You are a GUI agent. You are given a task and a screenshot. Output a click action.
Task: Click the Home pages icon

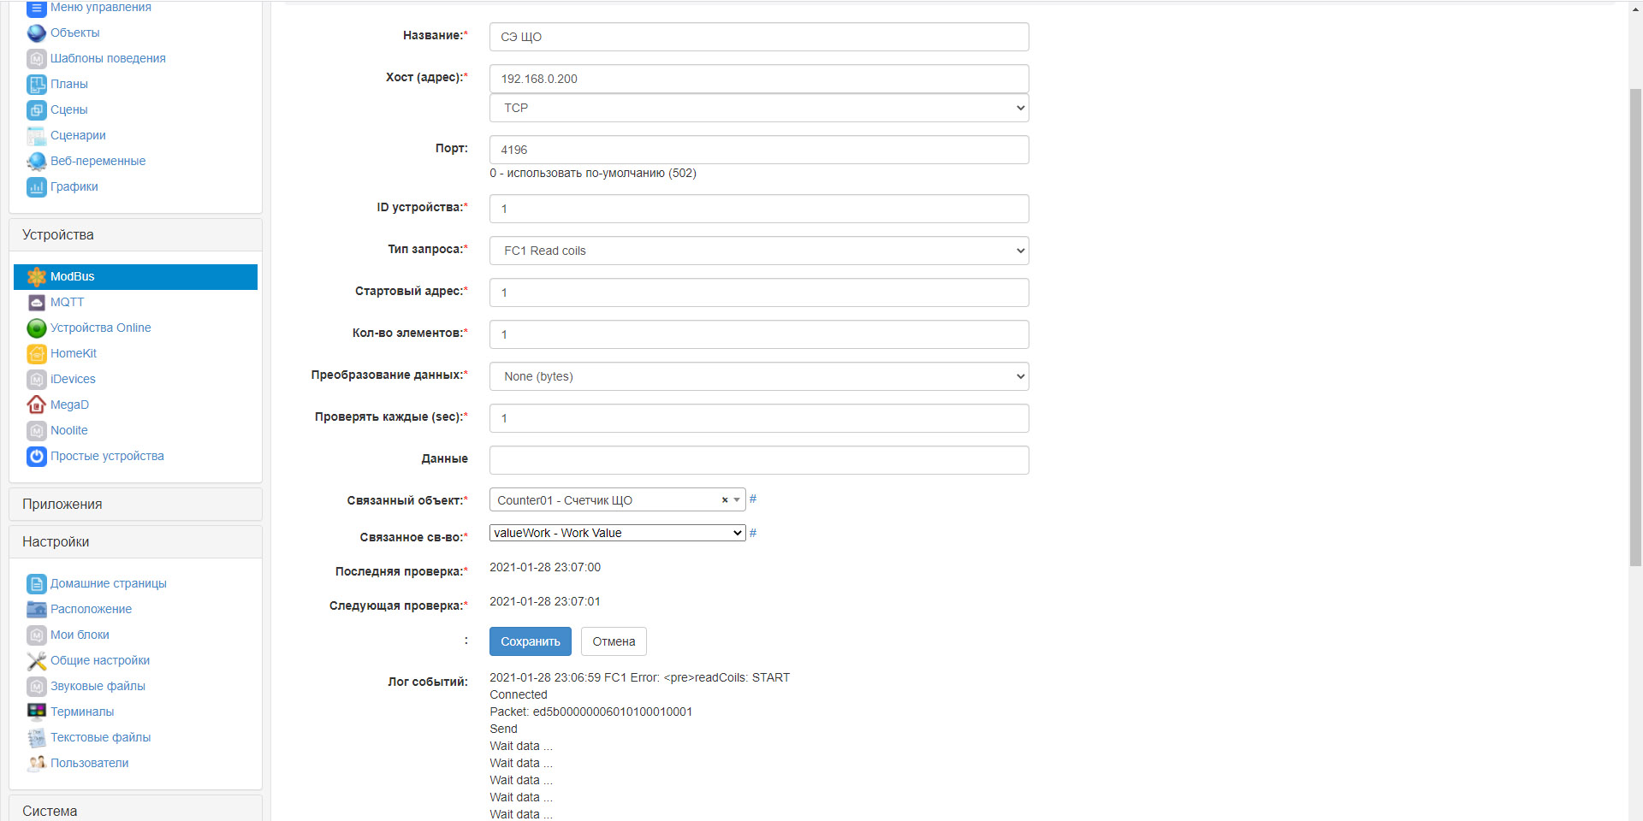tap(36, 584)
